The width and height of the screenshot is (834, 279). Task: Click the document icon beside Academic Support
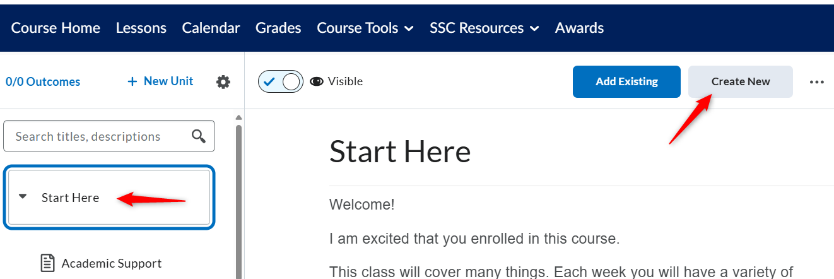[x=48, y=263]
